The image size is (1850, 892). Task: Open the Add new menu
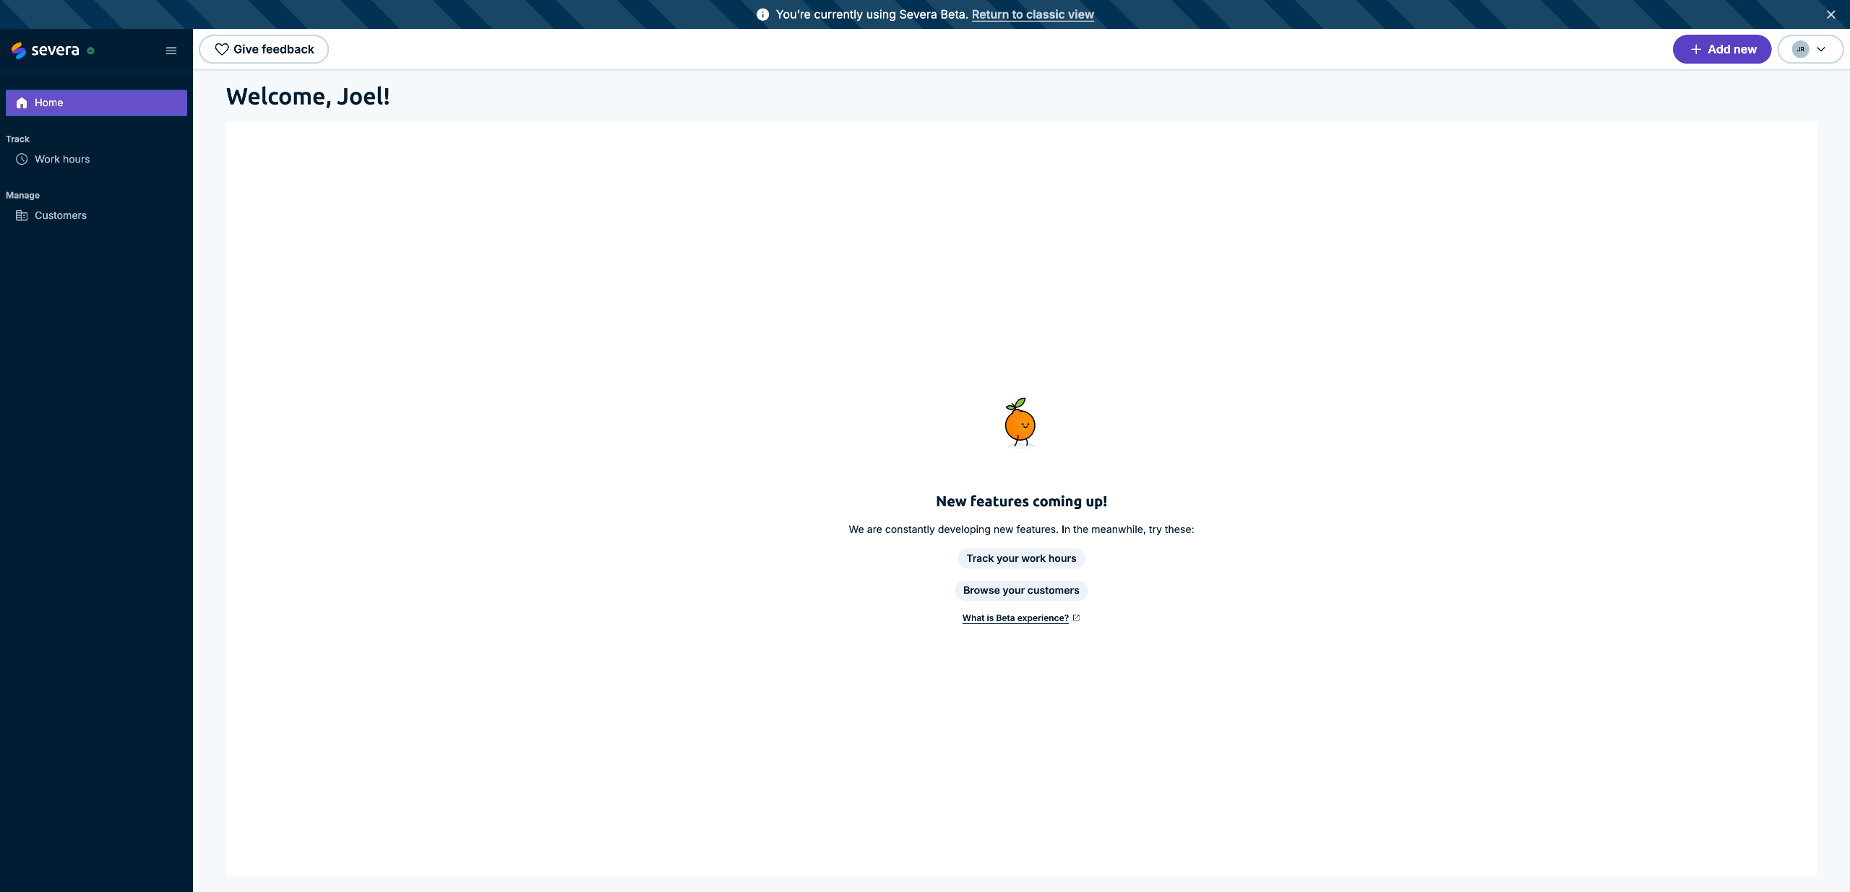(x=1721, y=49)
